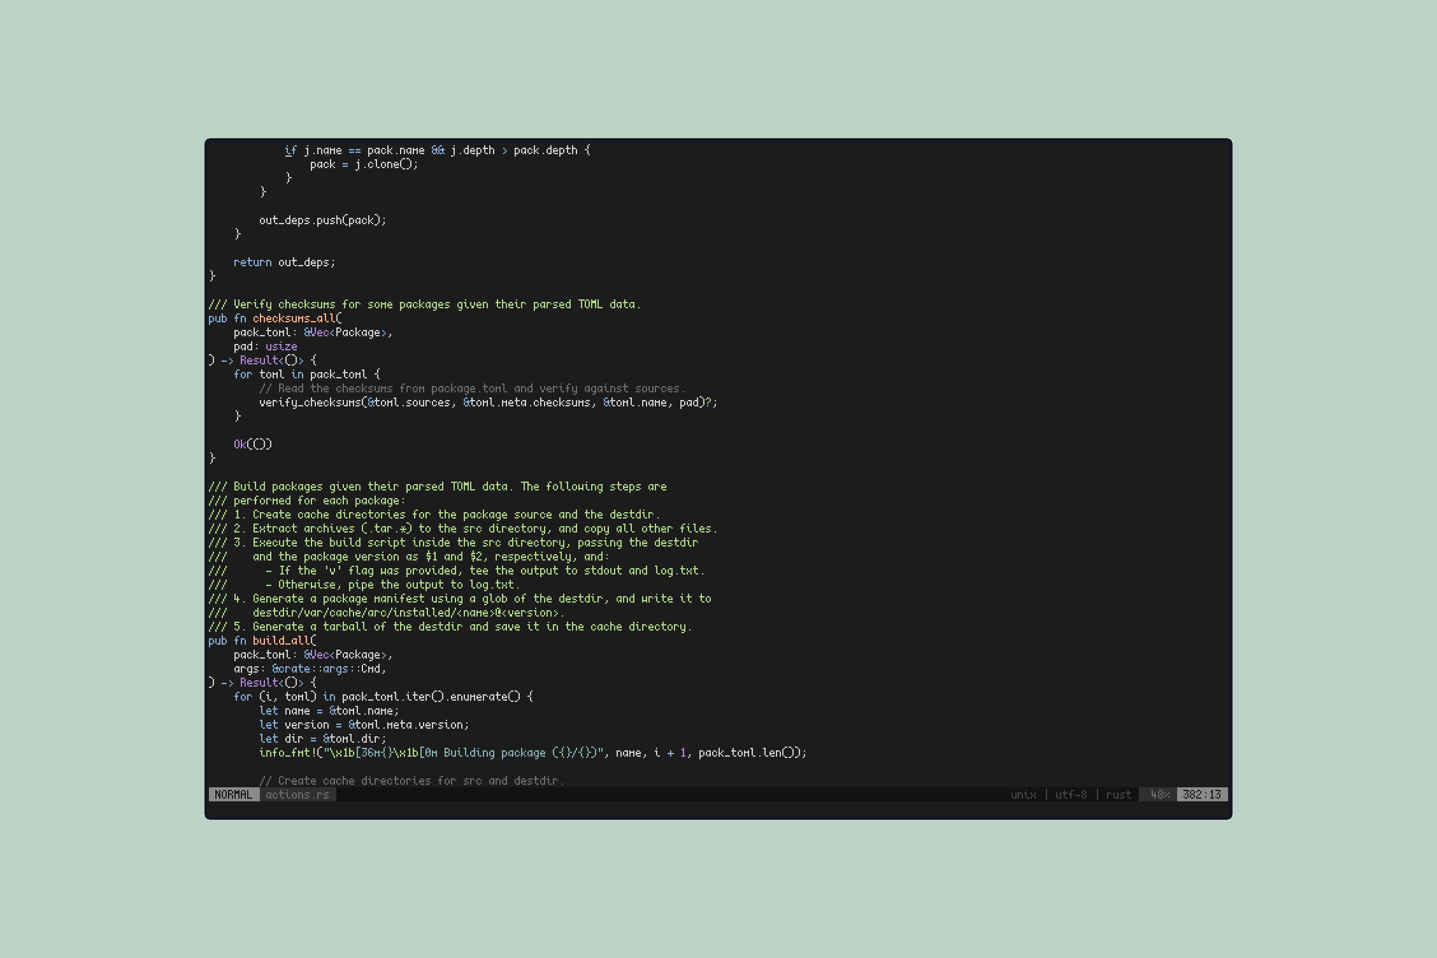Click the unix file format indicator
Viewport: 1437px width, 958px height.
click(x=1023, y=794)
